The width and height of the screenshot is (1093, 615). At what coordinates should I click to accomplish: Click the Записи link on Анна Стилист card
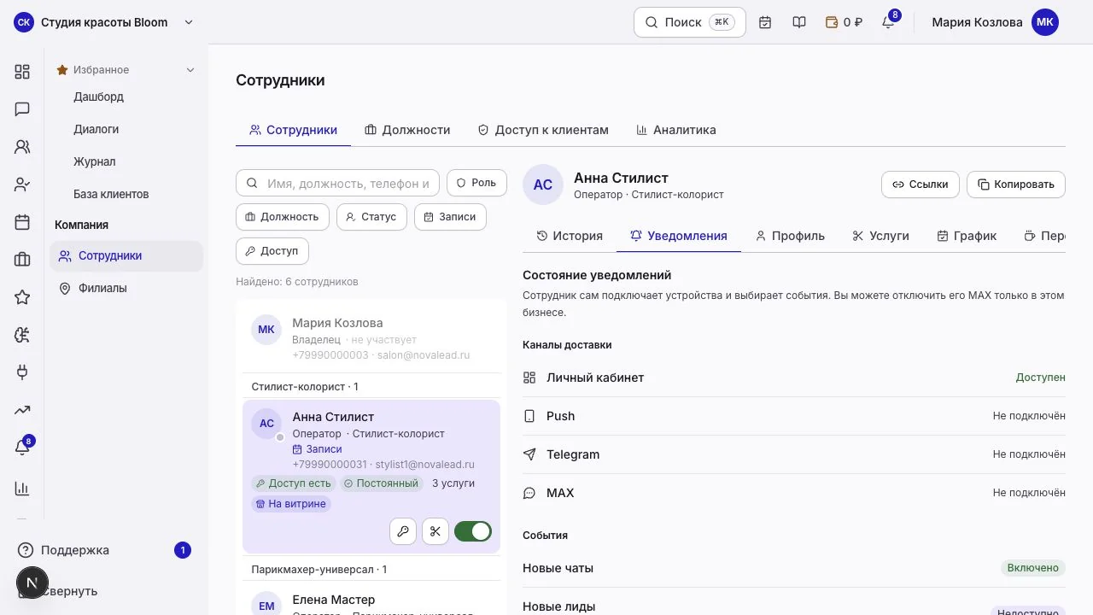click(317, 449)
